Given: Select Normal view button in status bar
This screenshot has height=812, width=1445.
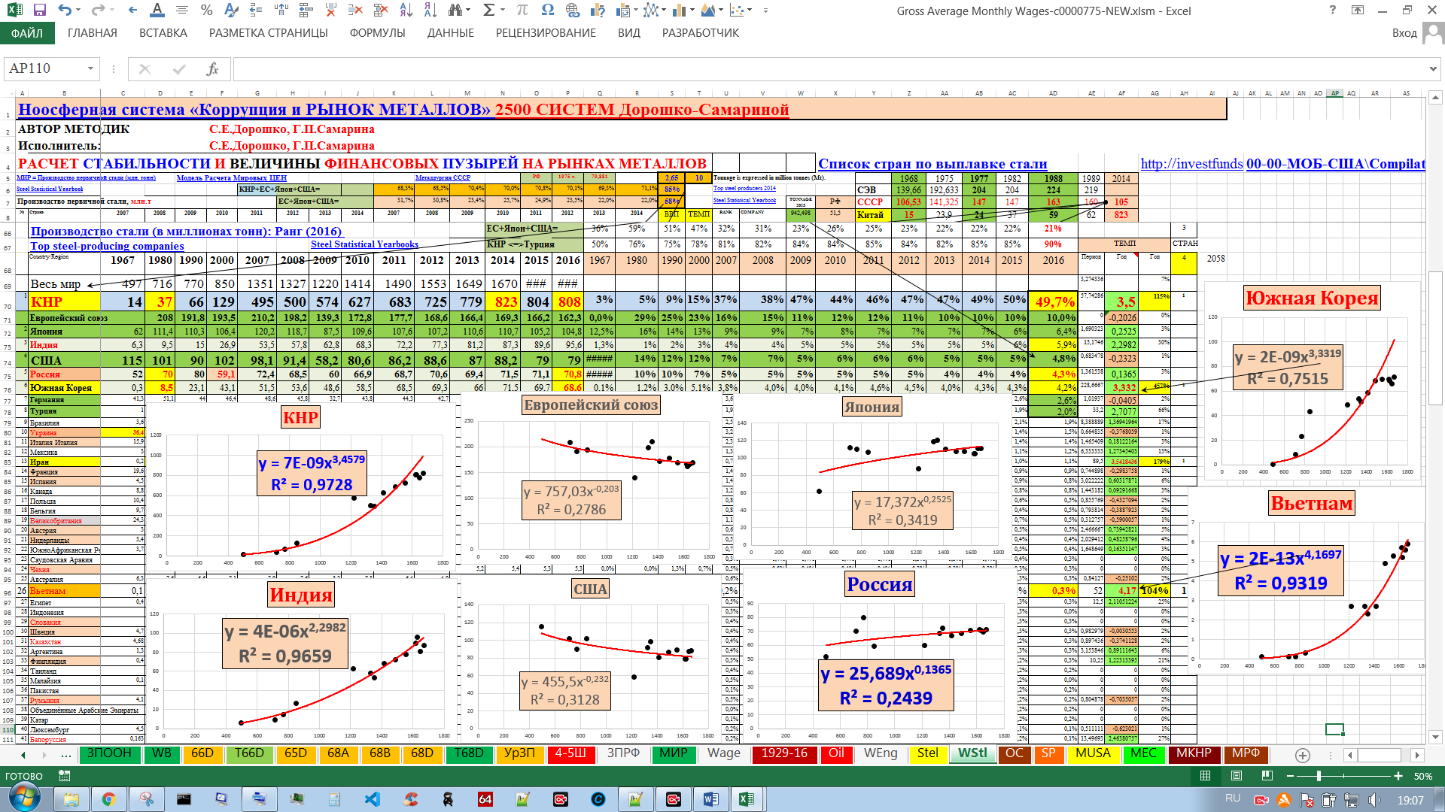Looking at the screenshot, I should (x=1206, y=776).
